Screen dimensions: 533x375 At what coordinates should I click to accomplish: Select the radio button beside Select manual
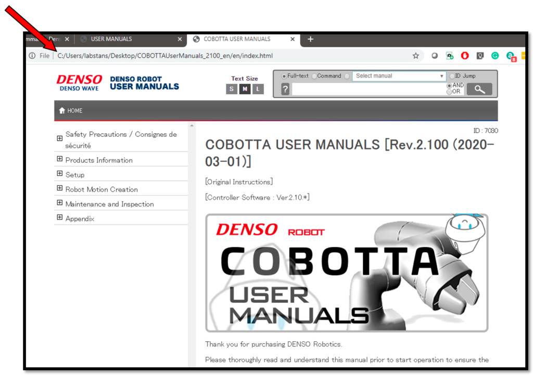coord(347,76)
